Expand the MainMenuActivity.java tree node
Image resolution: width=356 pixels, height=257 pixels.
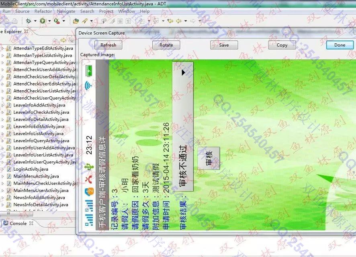coord(2,176)
